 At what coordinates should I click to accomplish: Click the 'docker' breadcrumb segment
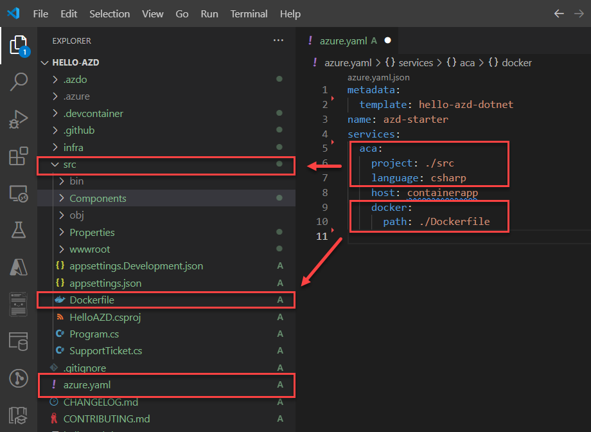click(x=516, y=62)
